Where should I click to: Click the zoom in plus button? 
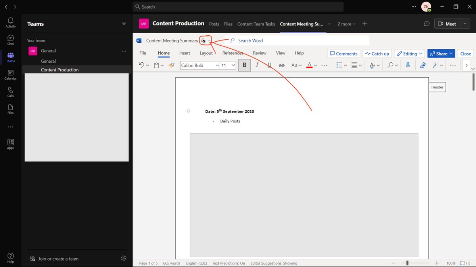pos(437,263)
